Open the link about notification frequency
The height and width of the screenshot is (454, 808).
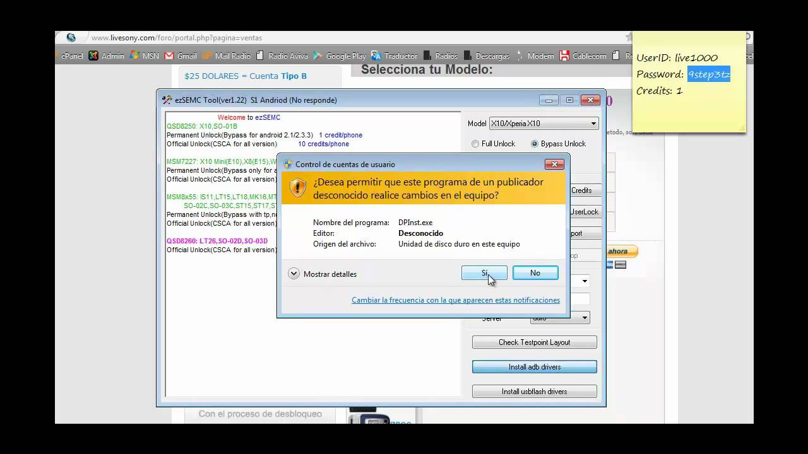pyautogui.click(x=456, y=300)
